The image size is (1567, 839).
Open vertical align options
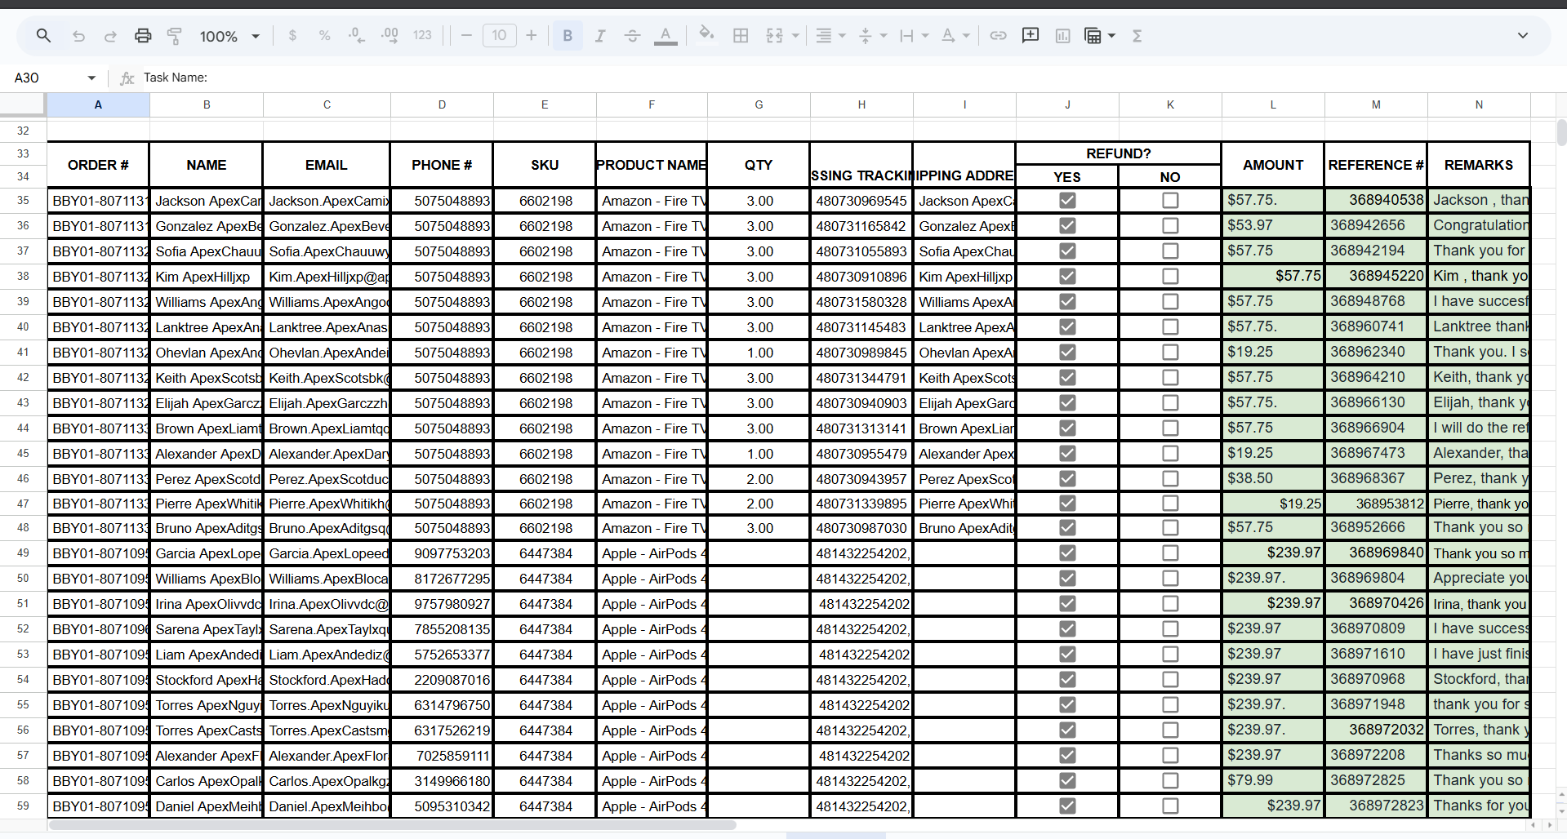pos(866,36)
